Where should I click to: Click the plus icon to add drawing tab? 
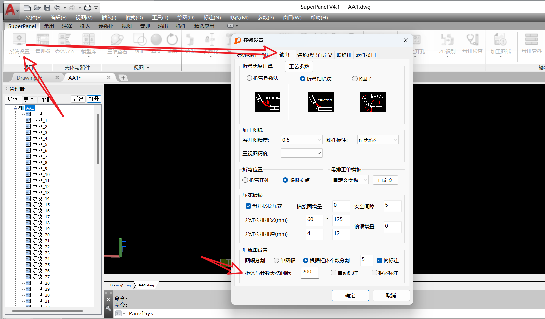[x=123, y=78]
